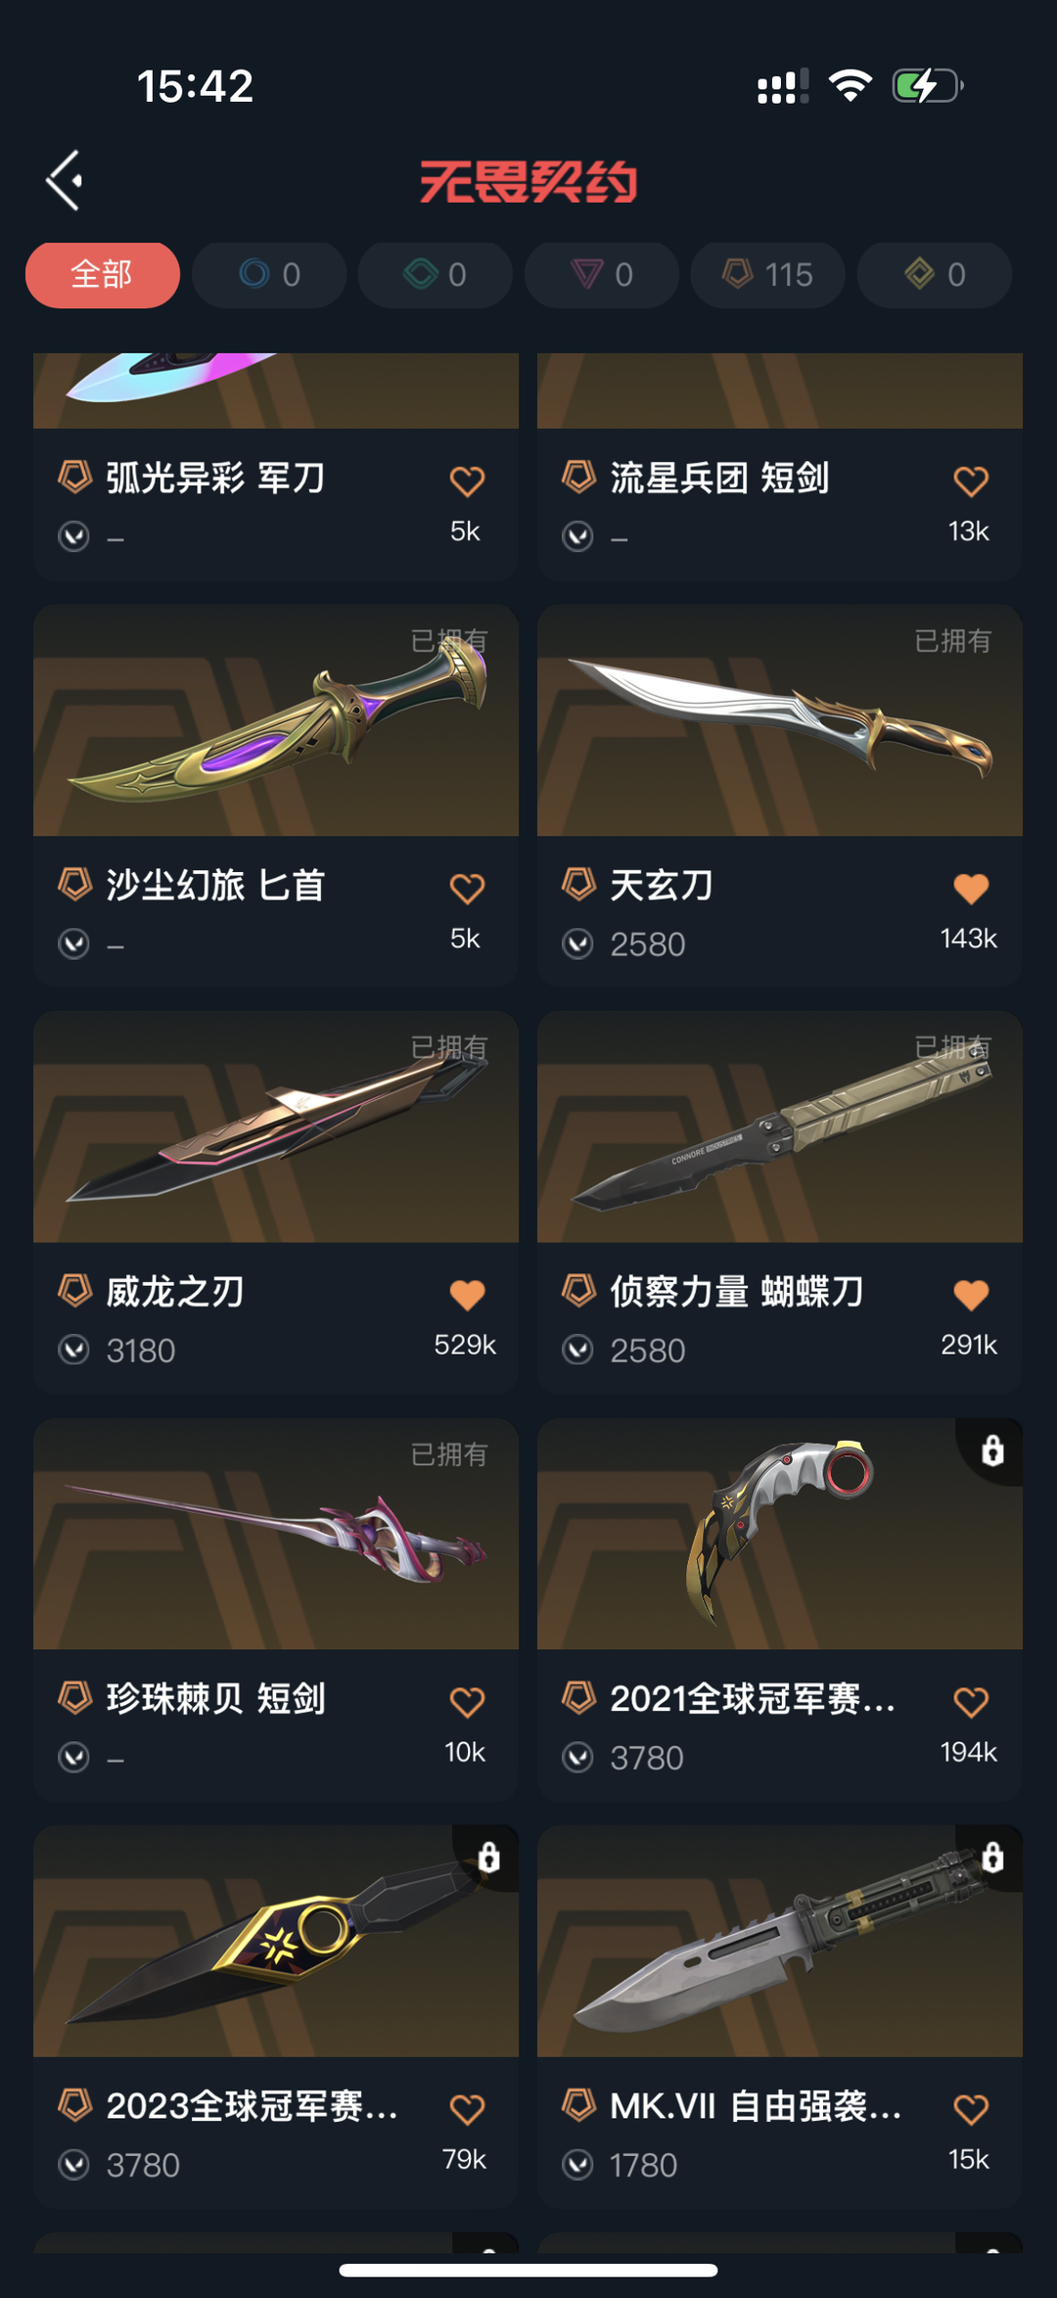Click heart icon for 2021全球冠军赛 skin

971,1701
